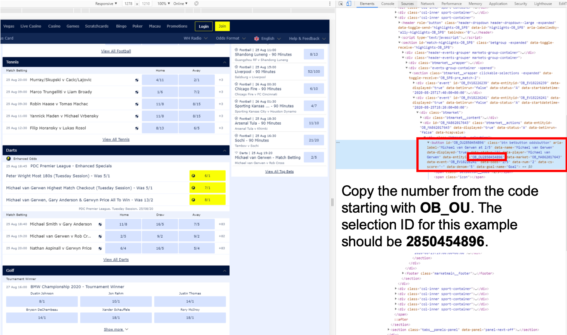Open the WH Radio dropdown
Image resolution: width=567 pixels, height=335 pixels.
[196, 38]
